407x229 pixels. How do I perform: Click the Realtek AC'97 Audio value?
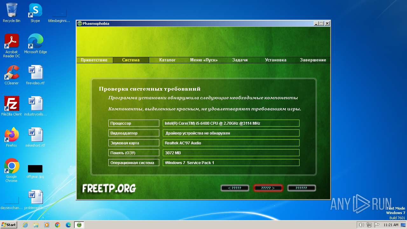231,143
